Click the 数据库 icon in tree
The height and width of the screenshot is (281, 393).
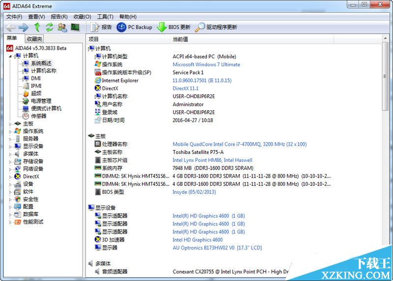click(18, 214)
